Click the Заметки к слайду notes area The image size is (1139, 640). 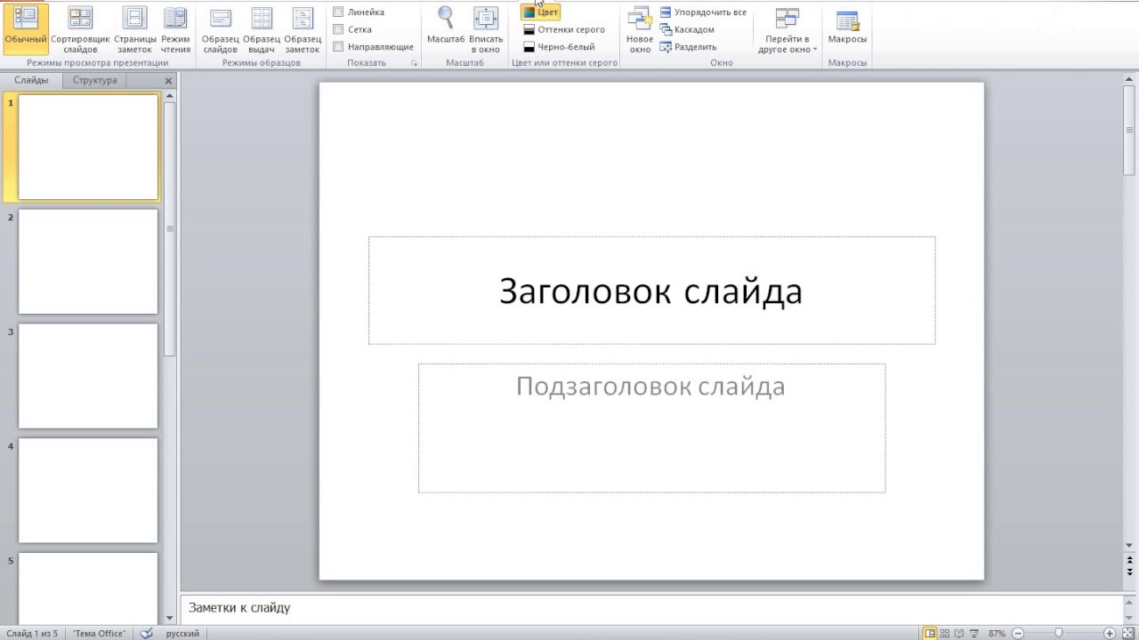coord(651,608)
